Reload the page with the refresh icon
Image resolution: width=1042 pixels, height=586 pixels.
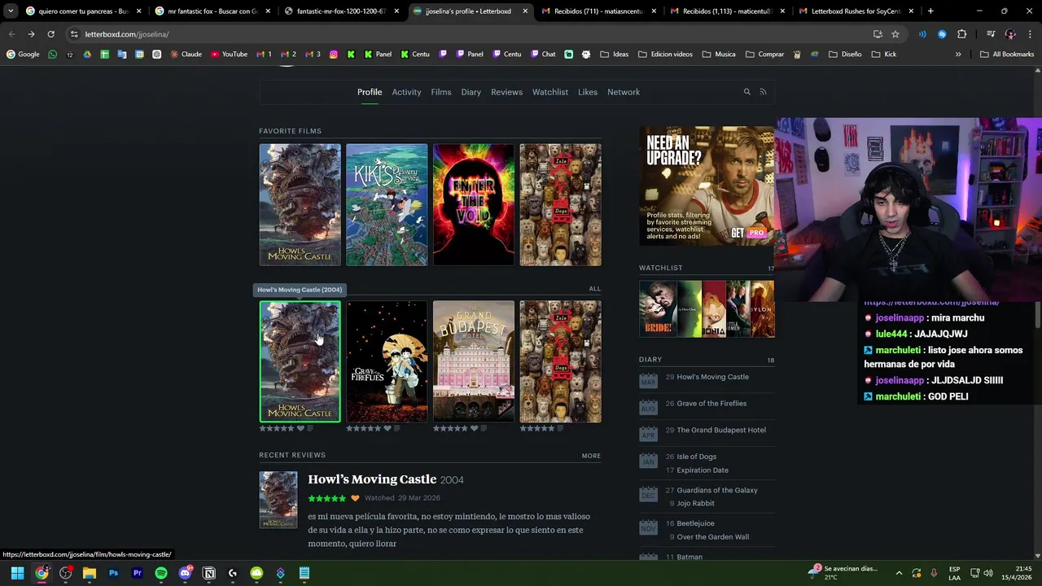(50, 34)
